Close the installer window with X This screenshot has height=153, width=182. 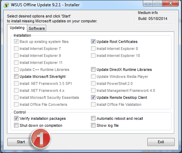pos(170,3)
